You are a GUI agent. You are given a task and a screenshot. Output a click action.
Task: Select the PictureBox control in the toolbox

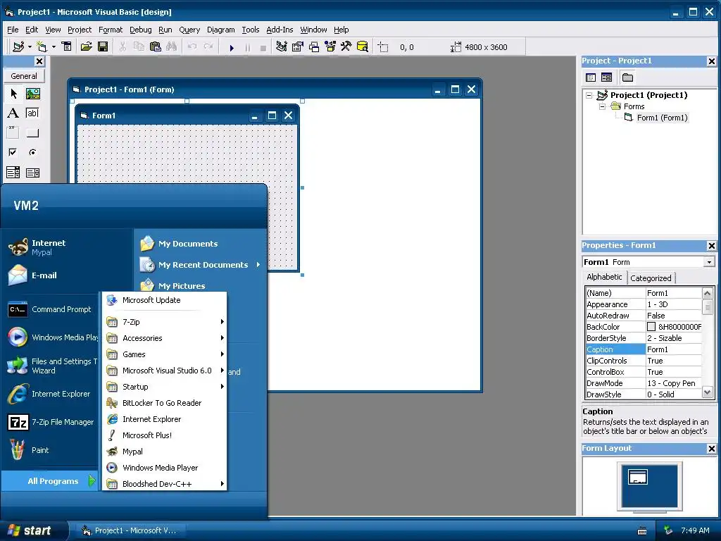(32, 94)
